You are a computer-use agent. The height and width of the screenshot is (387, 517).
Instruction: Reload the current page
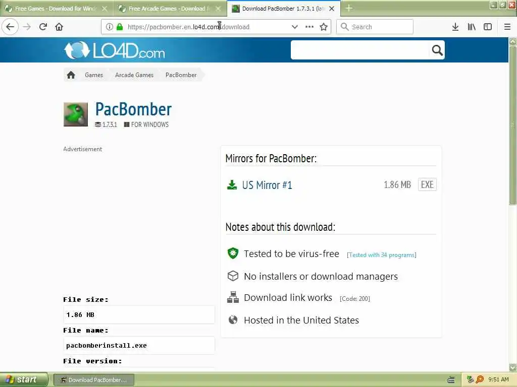tap(43, 27)
